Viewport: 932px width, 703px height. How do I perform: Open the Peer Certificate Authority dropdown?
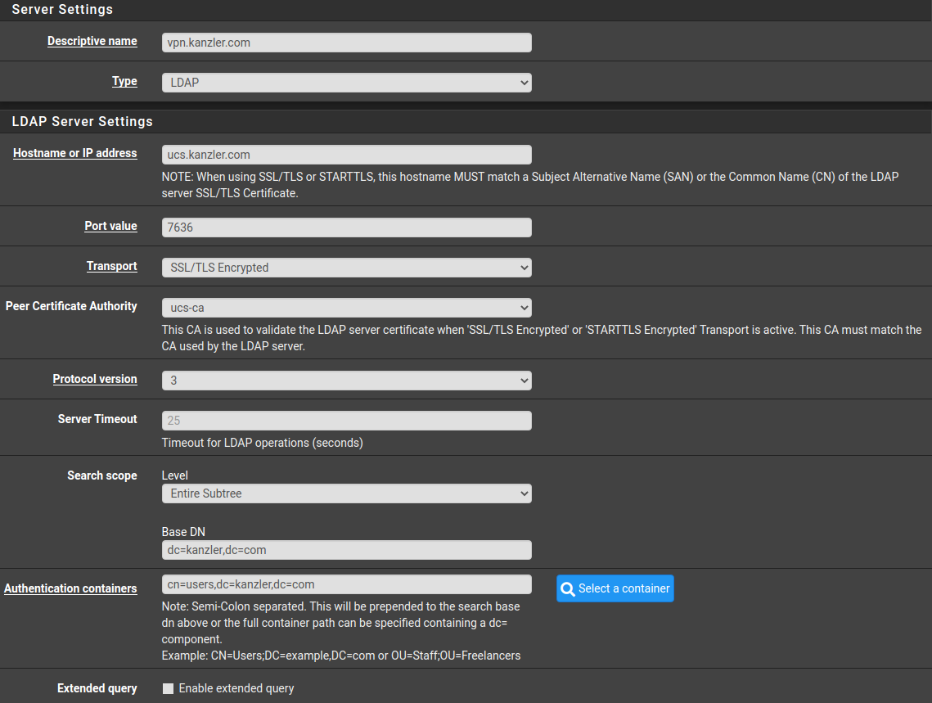(x=345, y=306)
